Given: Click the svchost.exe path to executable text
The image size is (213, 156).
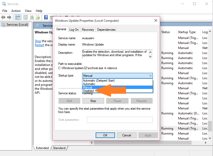Looking at the screenshot, I should 87,68.
